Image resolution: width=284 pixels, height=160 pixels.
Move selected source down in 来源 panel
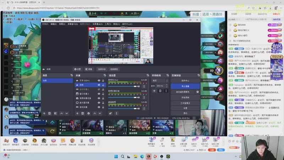click(100, 113)
